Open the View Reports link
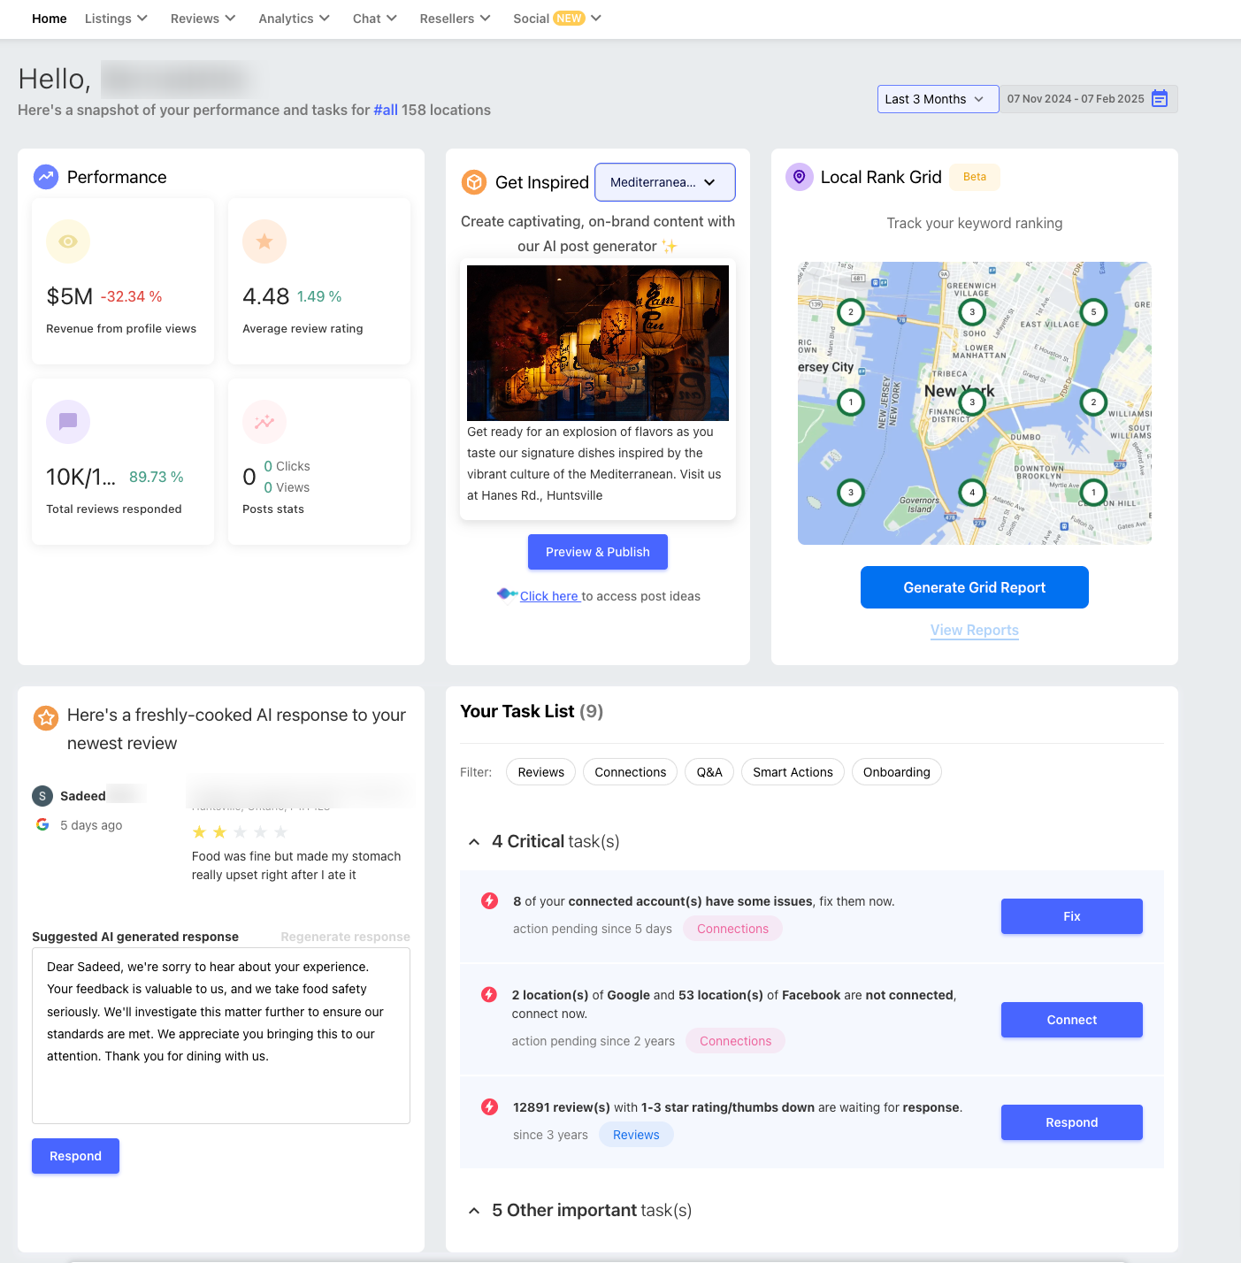Screen dimensions: 1241x1263 [x=974, y=630]
